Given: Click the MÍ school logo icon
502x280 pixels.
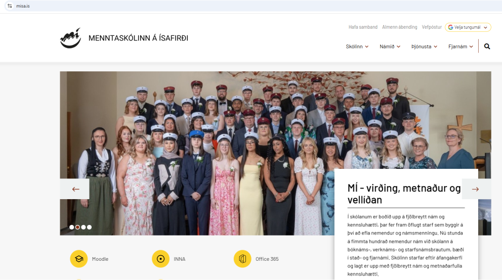Looking at the screenshot, I should (x=70, y=38).
